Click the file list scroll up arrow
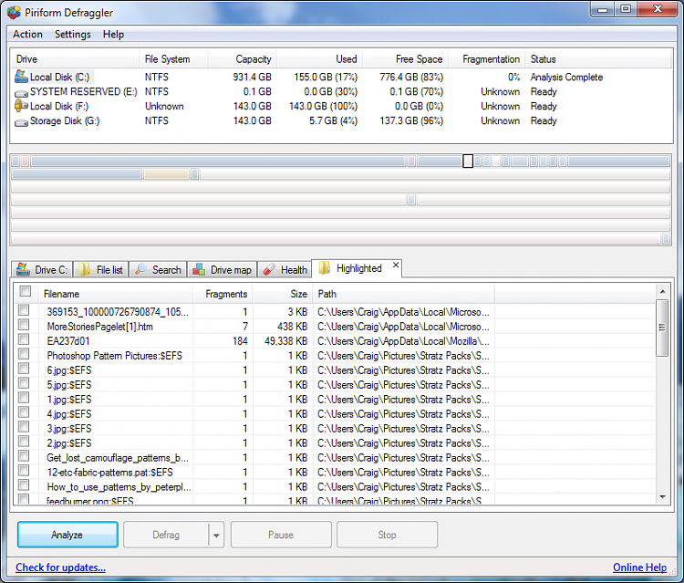Image resolution: width=684 pixels, height=583 pixels. pos(662,292)
